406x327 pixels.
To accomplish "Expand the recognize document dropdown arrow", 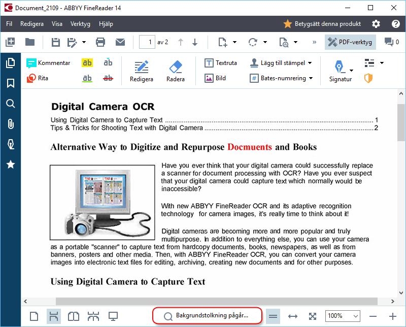I will pos(295,42).
